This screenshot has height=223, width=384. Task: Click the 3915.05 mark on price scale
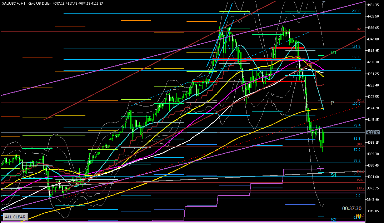[x=374, y=211]
